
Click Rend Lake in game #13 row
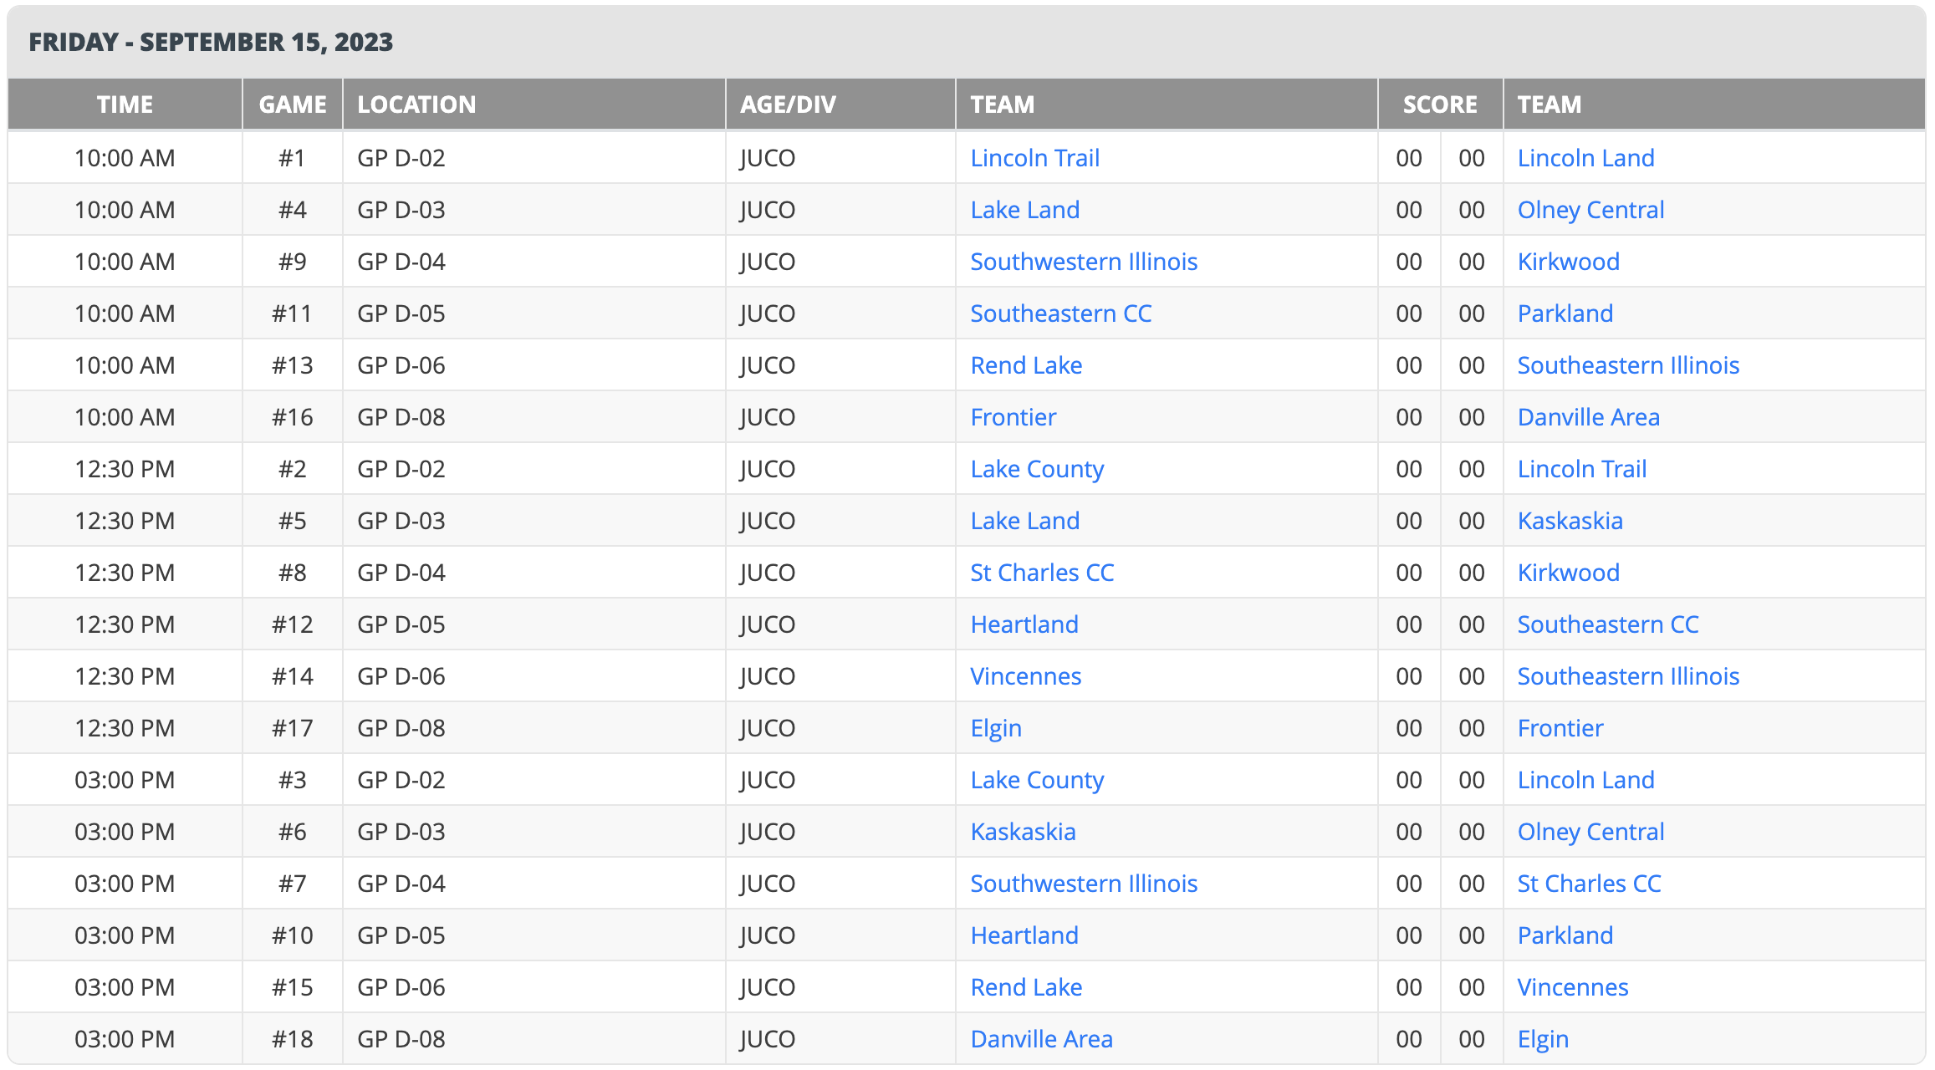click(x=1026, y=365)
